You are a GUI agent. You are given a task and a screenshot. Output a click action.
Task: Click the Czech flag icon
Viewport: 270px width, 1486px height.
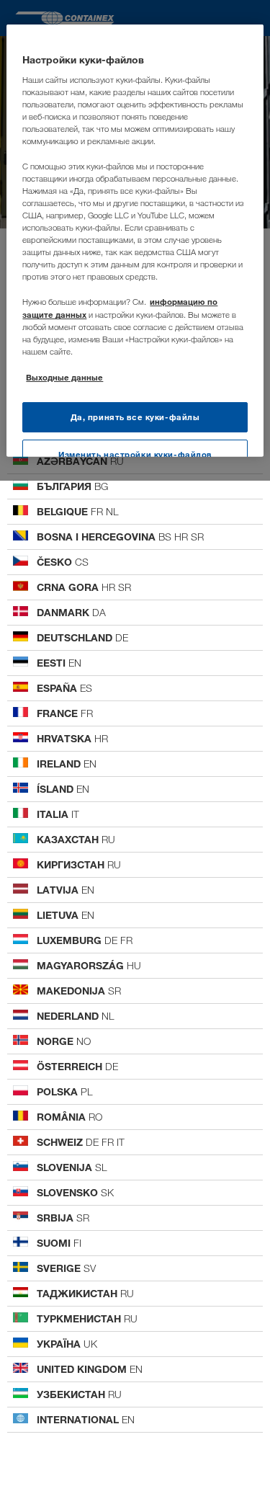(20, 561)
